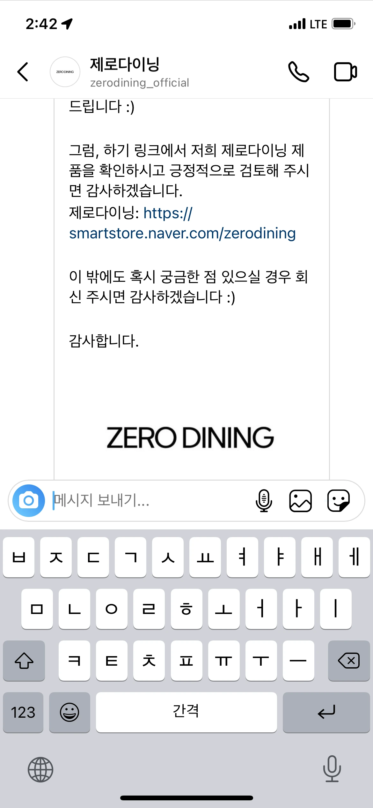Screen dimensions: 373x808
Task: Open the emoji keyboard
Action: coord(69,712)
